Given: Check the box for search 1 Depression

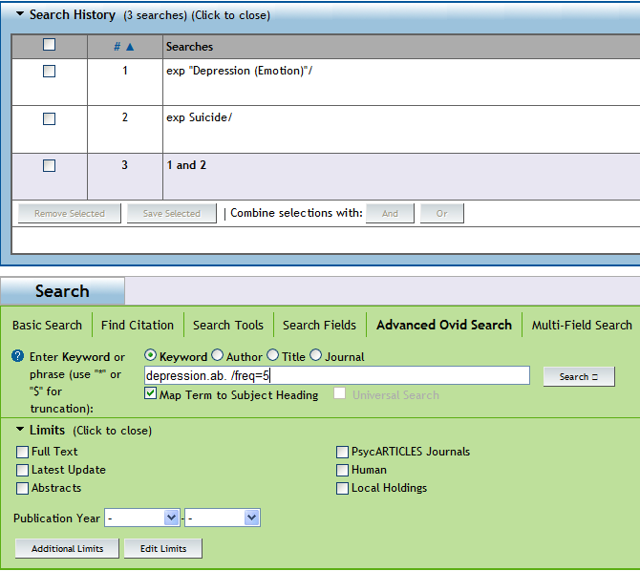Looking at the screenshot, I should point(49,71).
